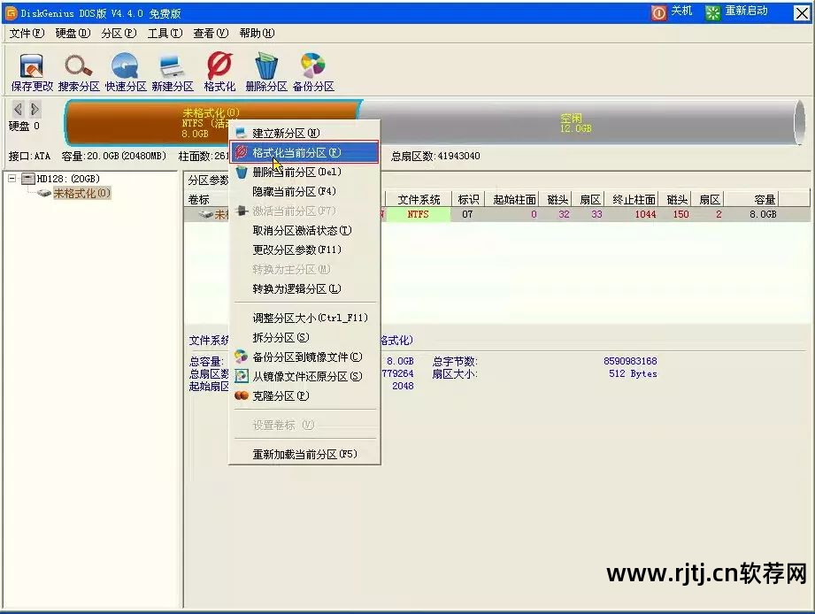
Task: Click the 8.0GB capacity cell in row
Action: pos(763,214)
